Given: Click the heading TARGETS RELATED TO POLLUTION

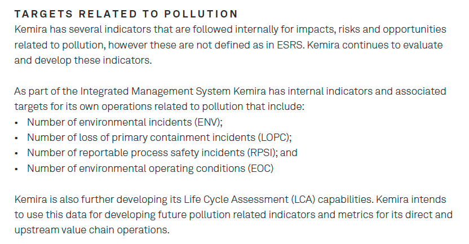Looking at the screenshot, I should pos(126,14).
